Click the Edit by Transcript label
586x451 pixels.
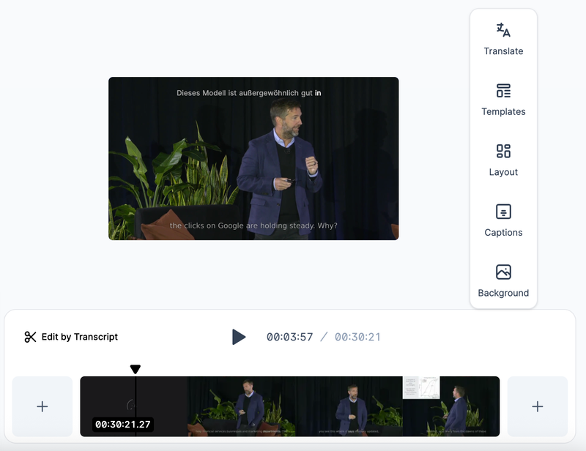[x=81, y=336]
